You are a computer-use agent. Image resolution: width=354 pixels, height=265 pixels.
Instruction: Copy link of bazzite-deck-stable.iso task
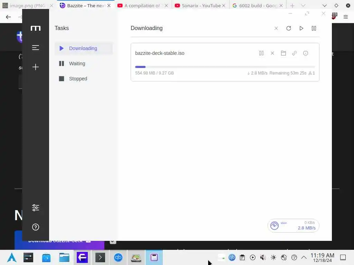(x=295, y=53)
